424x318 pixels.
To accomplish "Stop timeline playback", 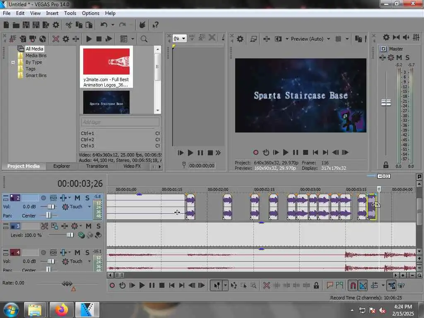I will [x=162, y=285].
